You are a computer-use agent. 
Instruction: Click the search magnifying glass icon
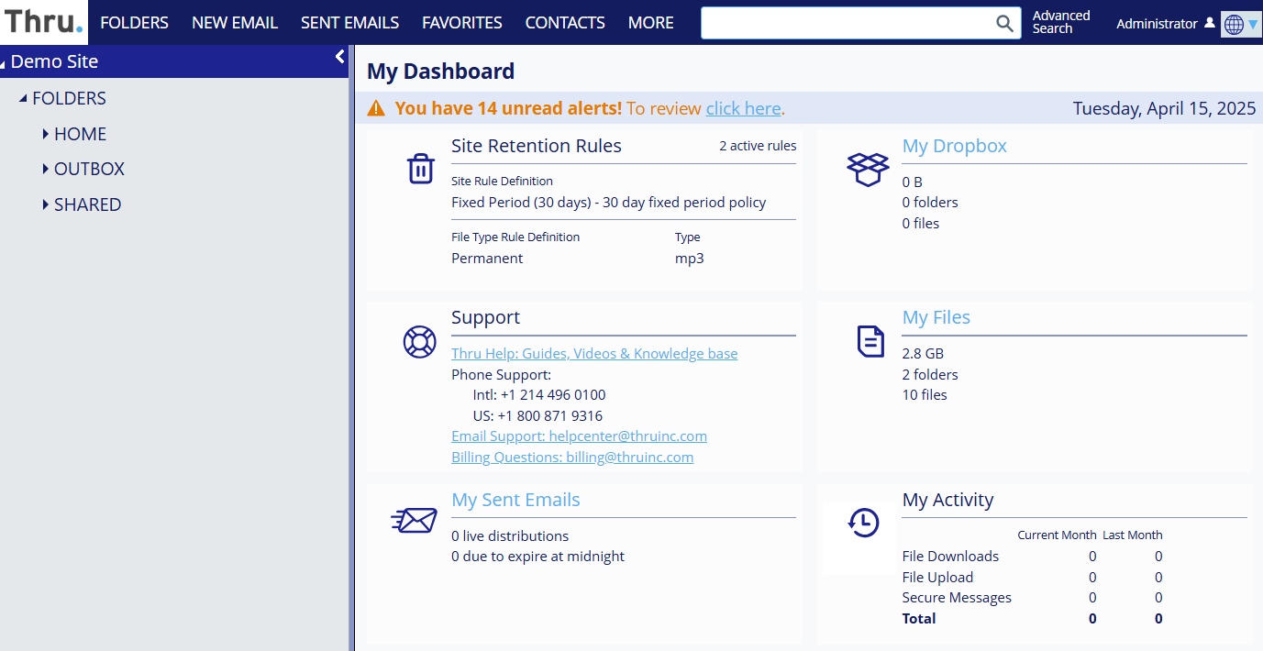[x=1005, y=23]
